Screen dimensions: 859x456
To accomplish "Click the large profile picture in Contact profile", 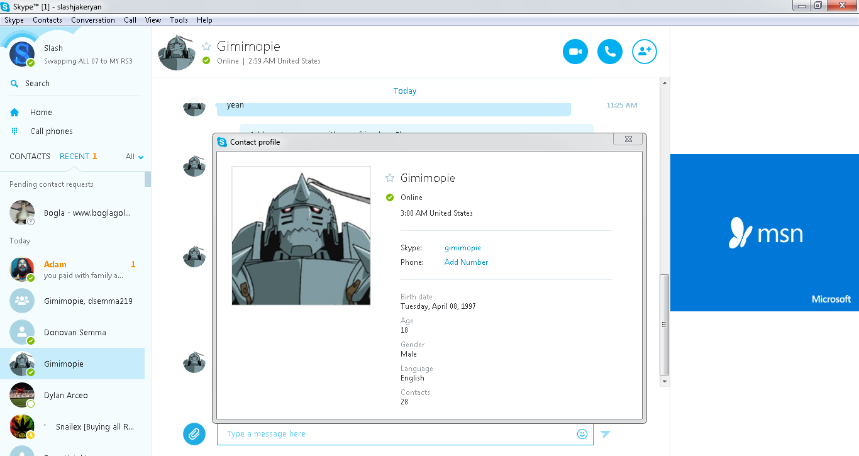I will [301, 236].
